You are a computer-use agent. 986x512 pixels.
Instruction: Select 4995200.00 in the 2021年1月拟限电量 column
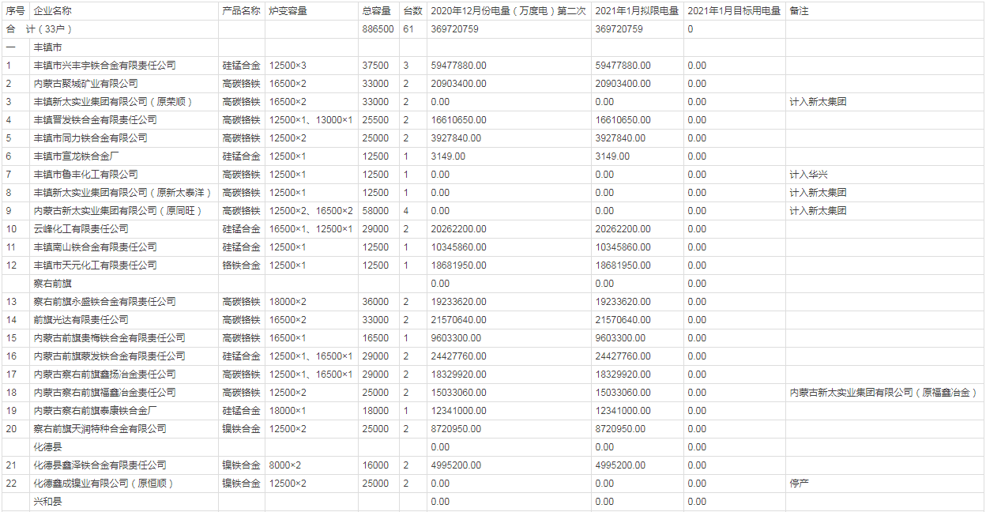point(620,465)
